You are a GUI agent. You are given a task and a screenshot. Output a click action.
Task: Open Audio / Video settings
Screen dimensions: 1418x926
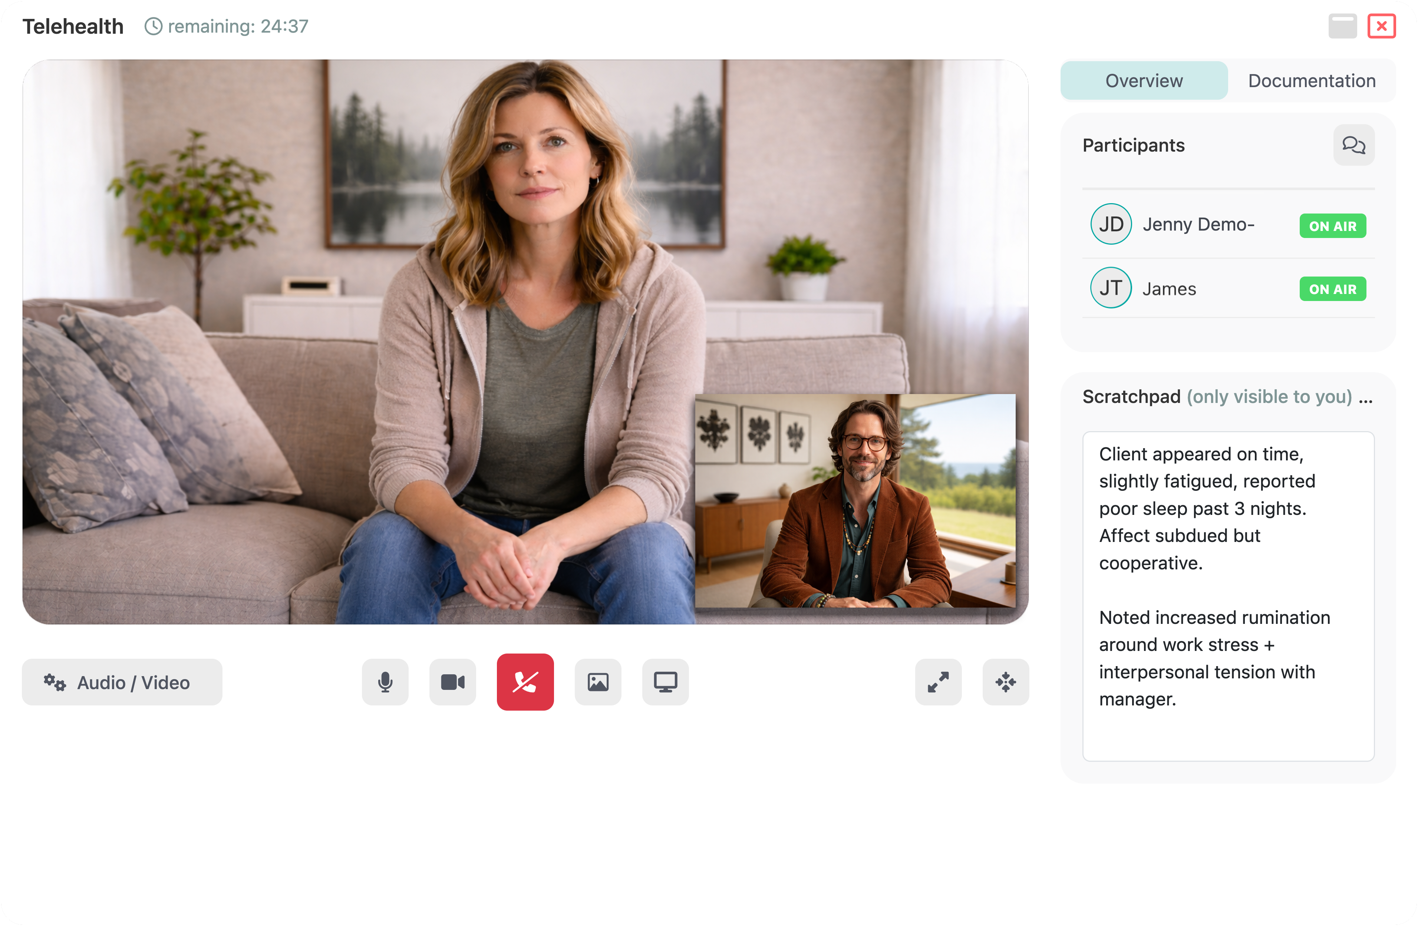click(x=122, y=682)
